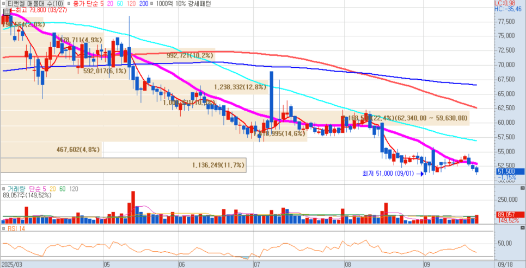Select the volume 단순 5 average label
Viewport: 526px width, 268px height.
[x=38, y=189]
